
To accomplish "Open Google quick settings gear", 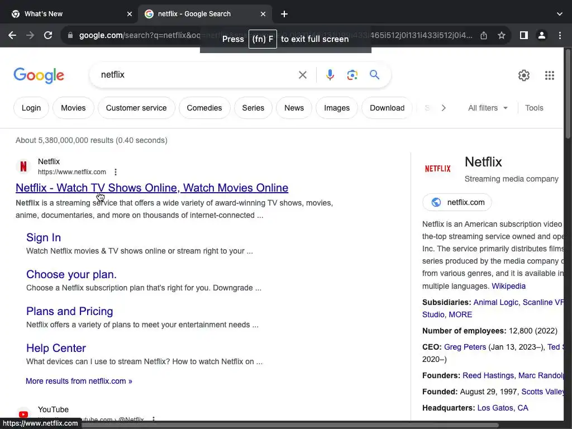I will (x=524, y=75).
